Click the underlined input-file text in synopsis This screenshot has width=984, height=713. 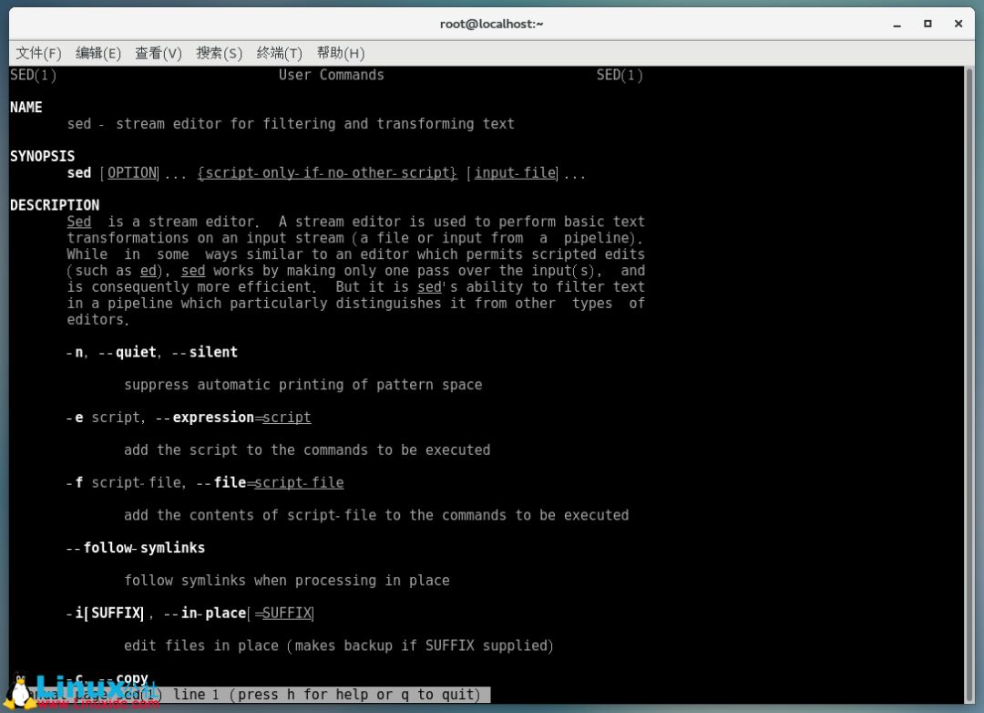[515, 172]
